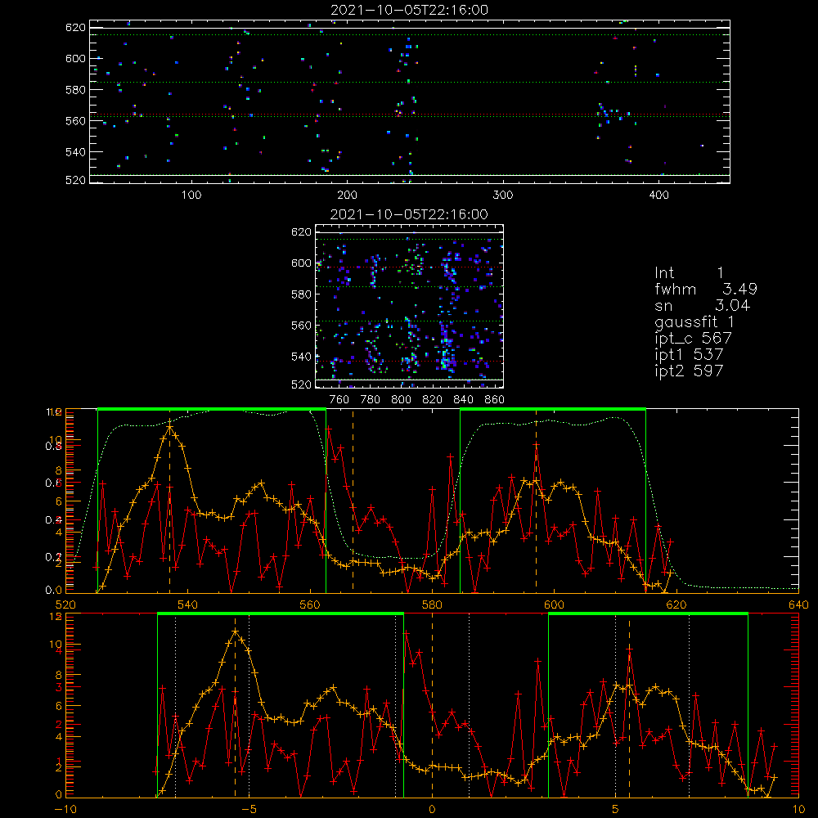Screen dimensions: 818x818
Task: Click x-axis label 0 of the bottom plot
Action: pyautogui.click(x=432, y=810)
